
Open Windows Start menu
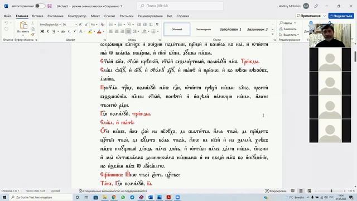coord(4,197)
